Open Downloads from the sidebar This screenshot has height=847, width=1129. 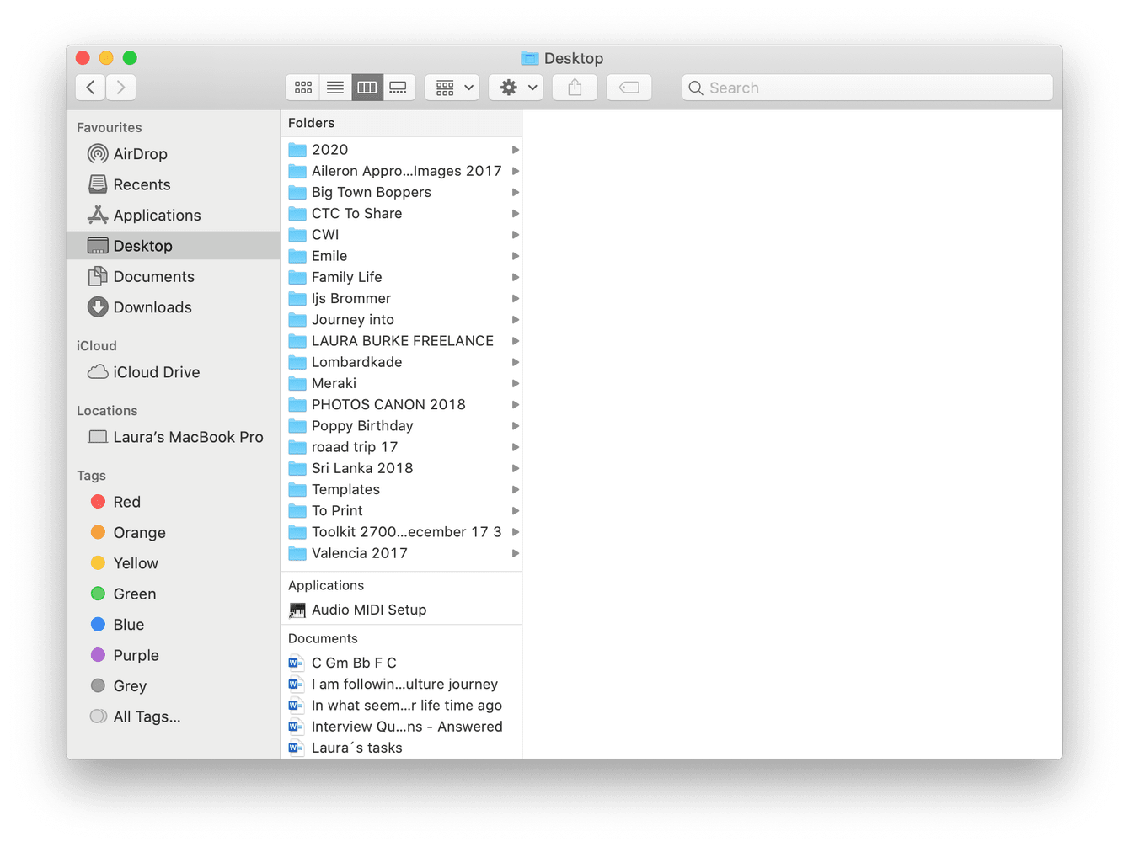point(152,307)
